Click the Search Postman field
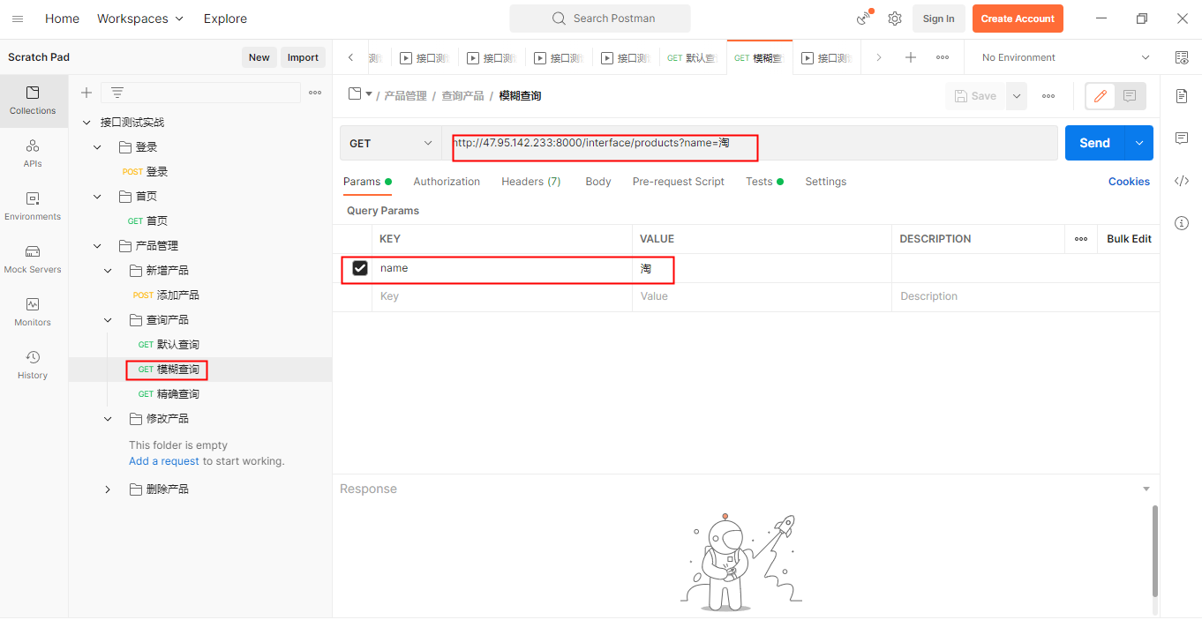 click(600, 19)
